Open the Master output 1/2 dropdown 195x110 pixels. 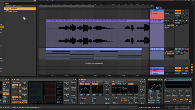pyautogui.click(x=169, y=73)
